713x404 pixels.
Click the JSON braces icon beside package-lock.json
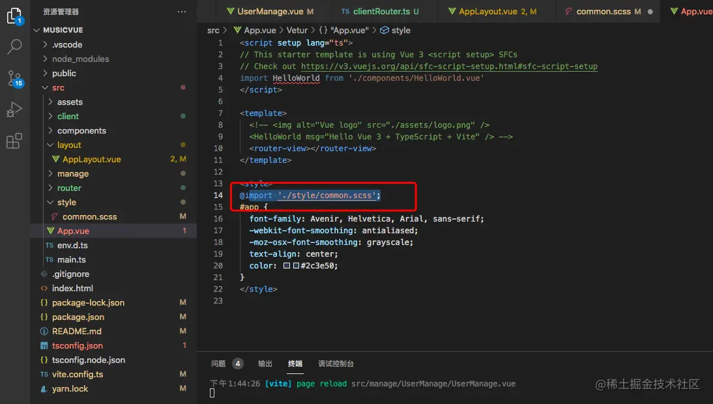44,302
